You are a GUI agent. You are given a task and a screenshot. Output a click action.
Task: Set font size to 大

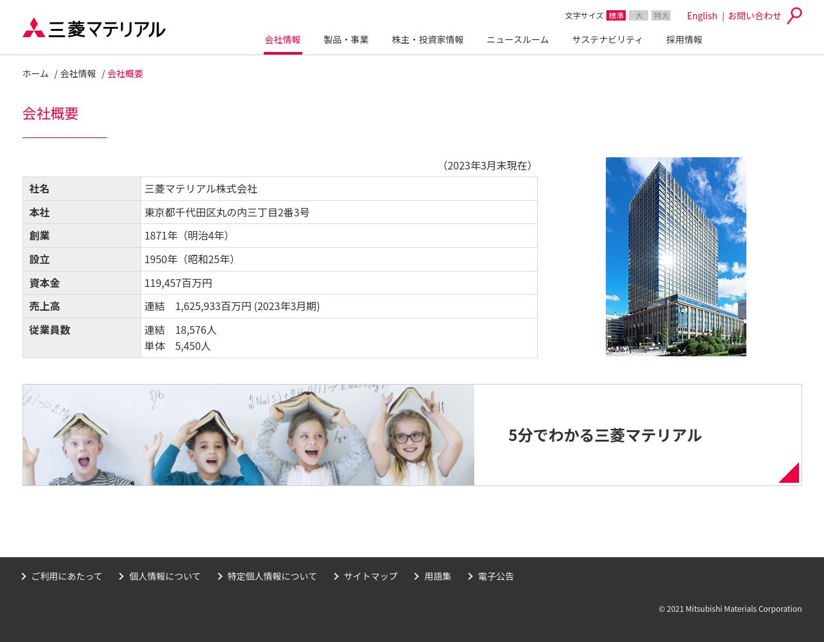[x=639, y=15]
